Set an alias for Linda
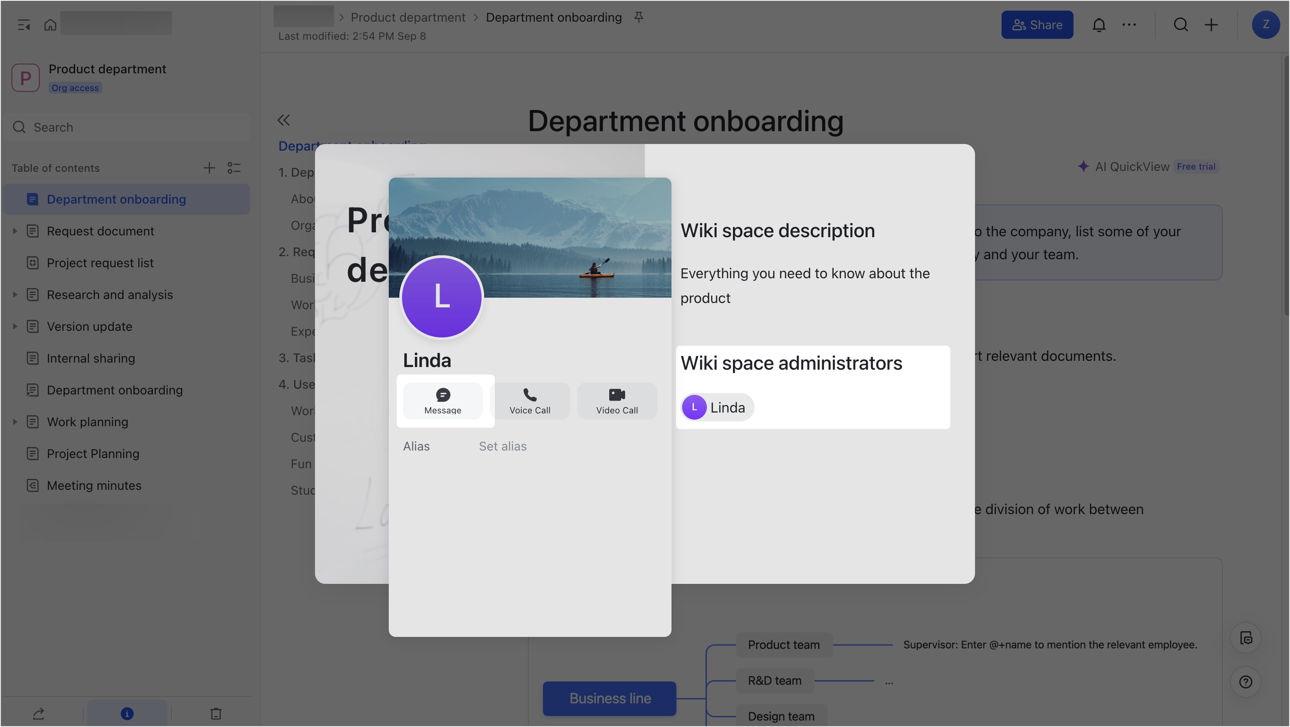The height and width of the screenshot is (727, 1290). (502, 446)
